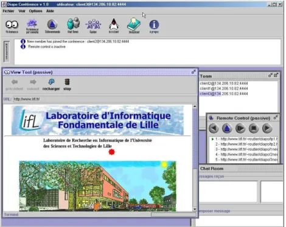
Task: Open the viewer tool with the eyes icon
Action: point(12,27)
